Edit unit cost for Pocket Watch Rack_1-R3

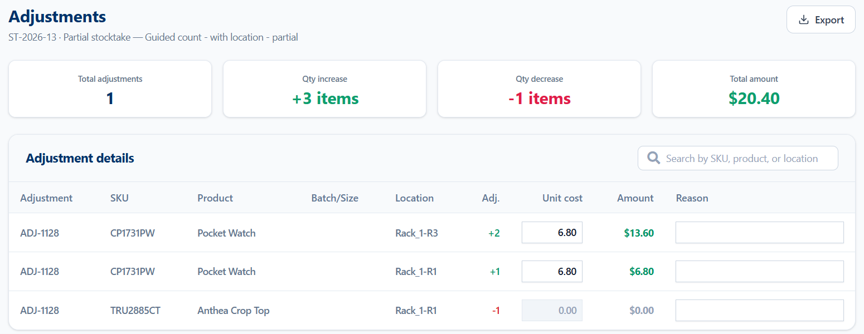552,233
